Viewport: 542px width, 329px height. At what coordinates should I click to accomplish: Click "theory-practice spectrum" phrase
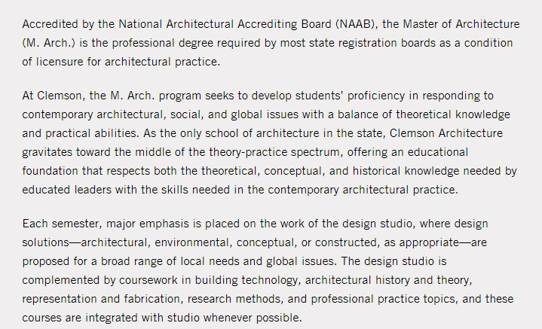pyautogui.click(x=274, y=152)
